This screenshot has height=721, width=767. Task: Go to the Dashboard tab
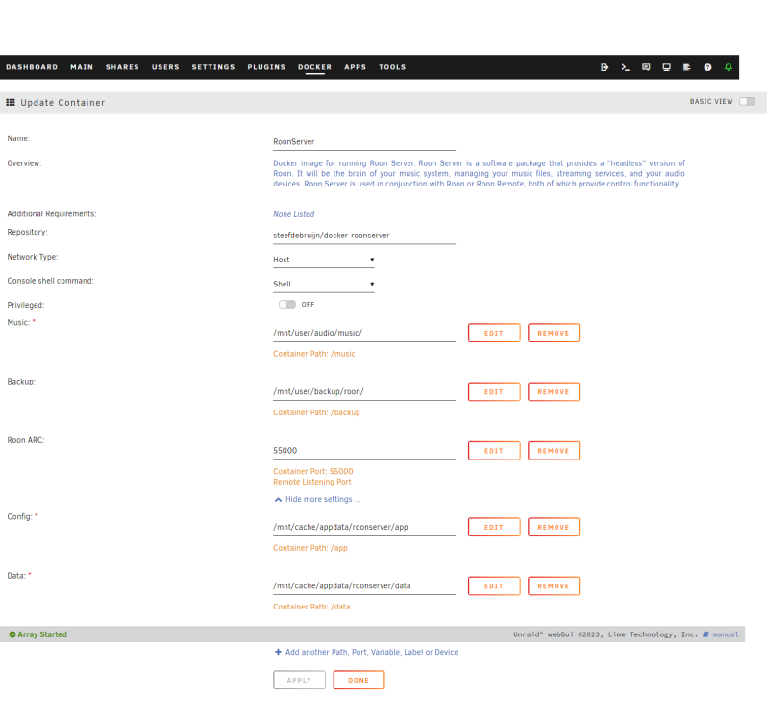pyautogui.click(x=32, y=67)
